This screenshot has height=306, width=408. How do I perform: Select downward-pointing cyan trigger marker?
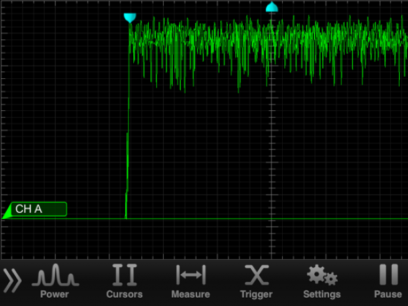point(130,18)
